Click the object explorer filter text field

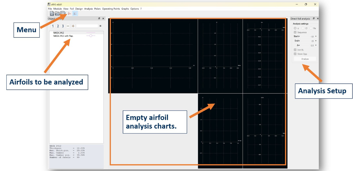tap(87, 26)
